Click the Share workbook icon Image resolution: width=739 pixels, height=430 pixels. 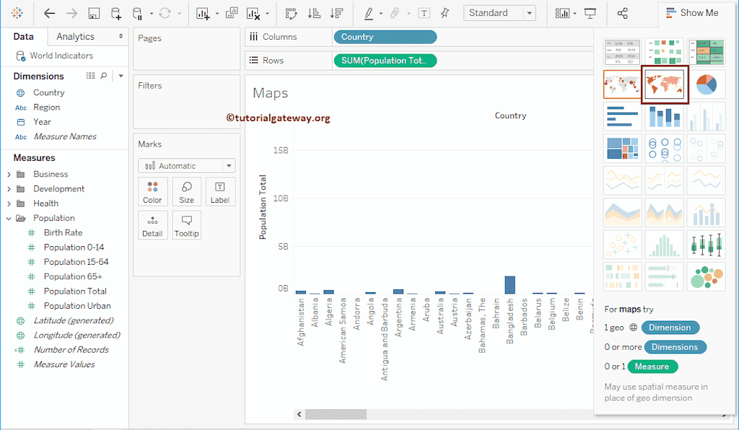(x=623, y=13)
